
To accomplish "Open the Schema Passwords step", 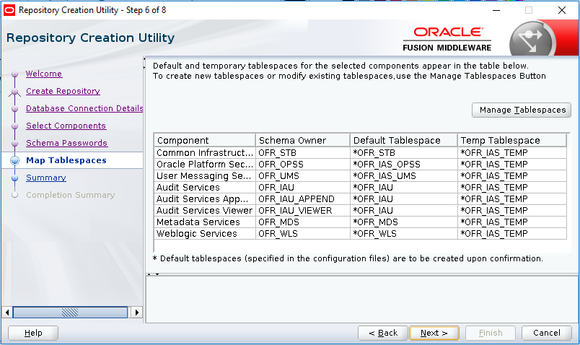I will pyautogui.click(x=66, y=143).
